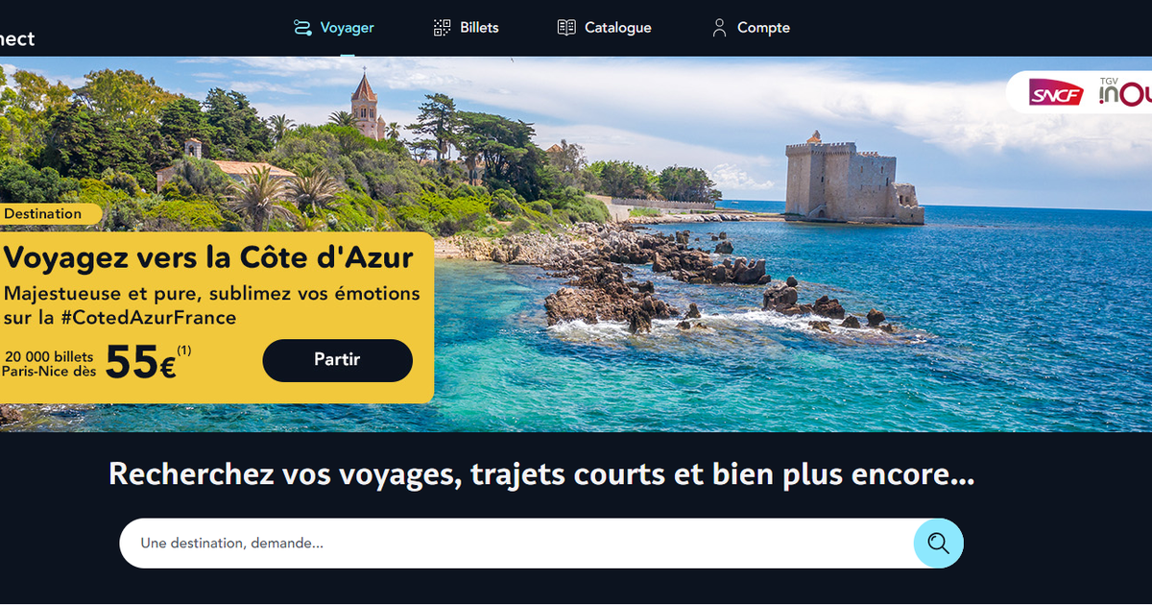Click the Voyager route icon

click(x=302, y=28)
